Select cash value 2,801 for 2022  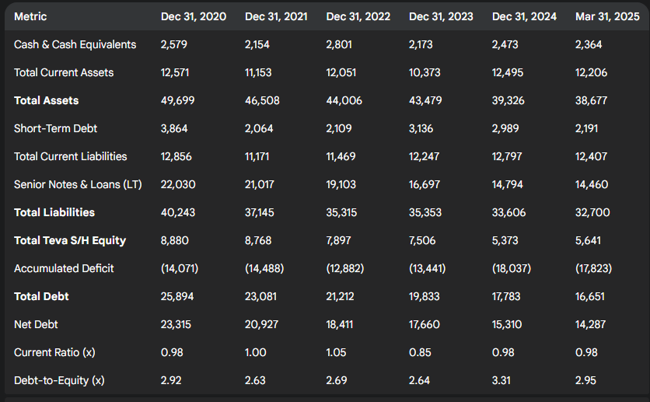click(339, 44)
